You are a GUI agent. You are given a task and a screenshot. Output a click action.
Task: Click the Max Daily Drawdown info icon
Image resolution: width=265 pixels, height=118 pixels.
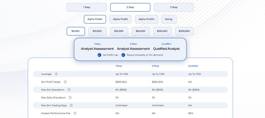pyautogui.click(x=70, y=98)
